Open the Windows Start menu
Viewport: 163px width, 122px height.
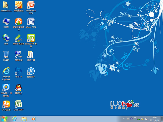(4, 119)
